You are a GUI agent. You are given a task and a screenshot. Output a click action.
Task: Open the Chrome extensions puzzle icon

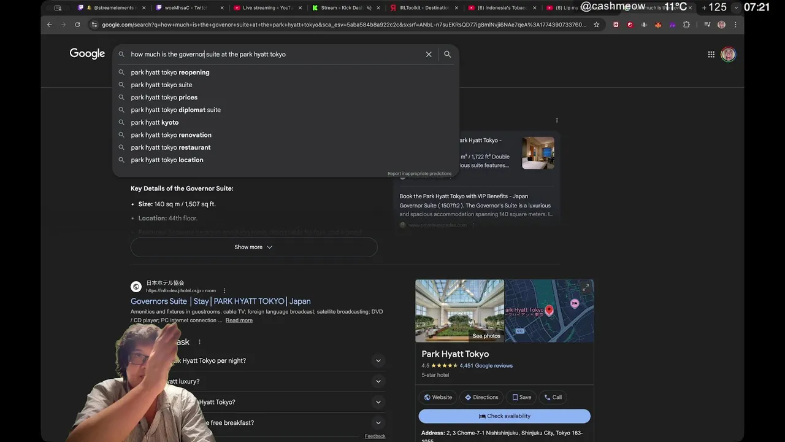click(x=686, y=25)
